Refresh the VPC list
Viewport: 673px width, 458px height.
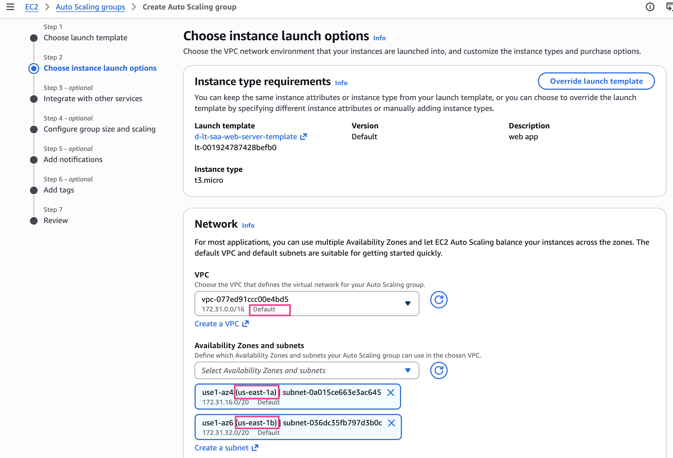coord(438,300)
